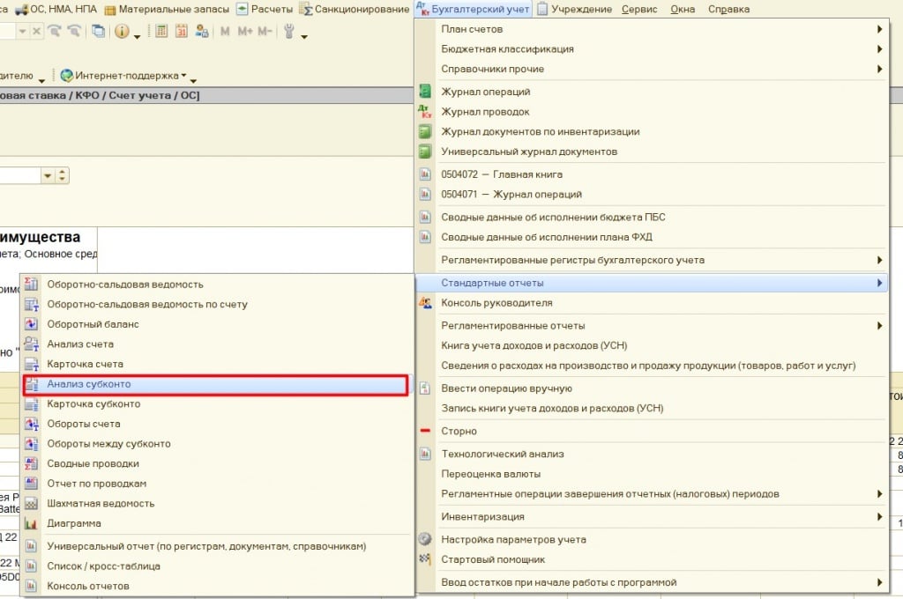Image resolution: width=903 pixels, height=599 pixels.
Task: Expand the План счетов submenu
Action: click(x=472, y=29)
